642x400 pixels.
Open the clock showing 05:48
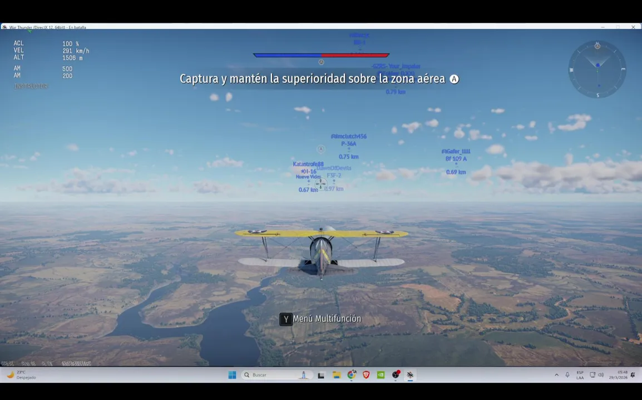pos(618,375)
